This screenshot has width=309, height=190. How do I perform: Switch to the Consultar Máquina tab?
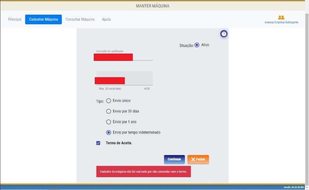80,19
